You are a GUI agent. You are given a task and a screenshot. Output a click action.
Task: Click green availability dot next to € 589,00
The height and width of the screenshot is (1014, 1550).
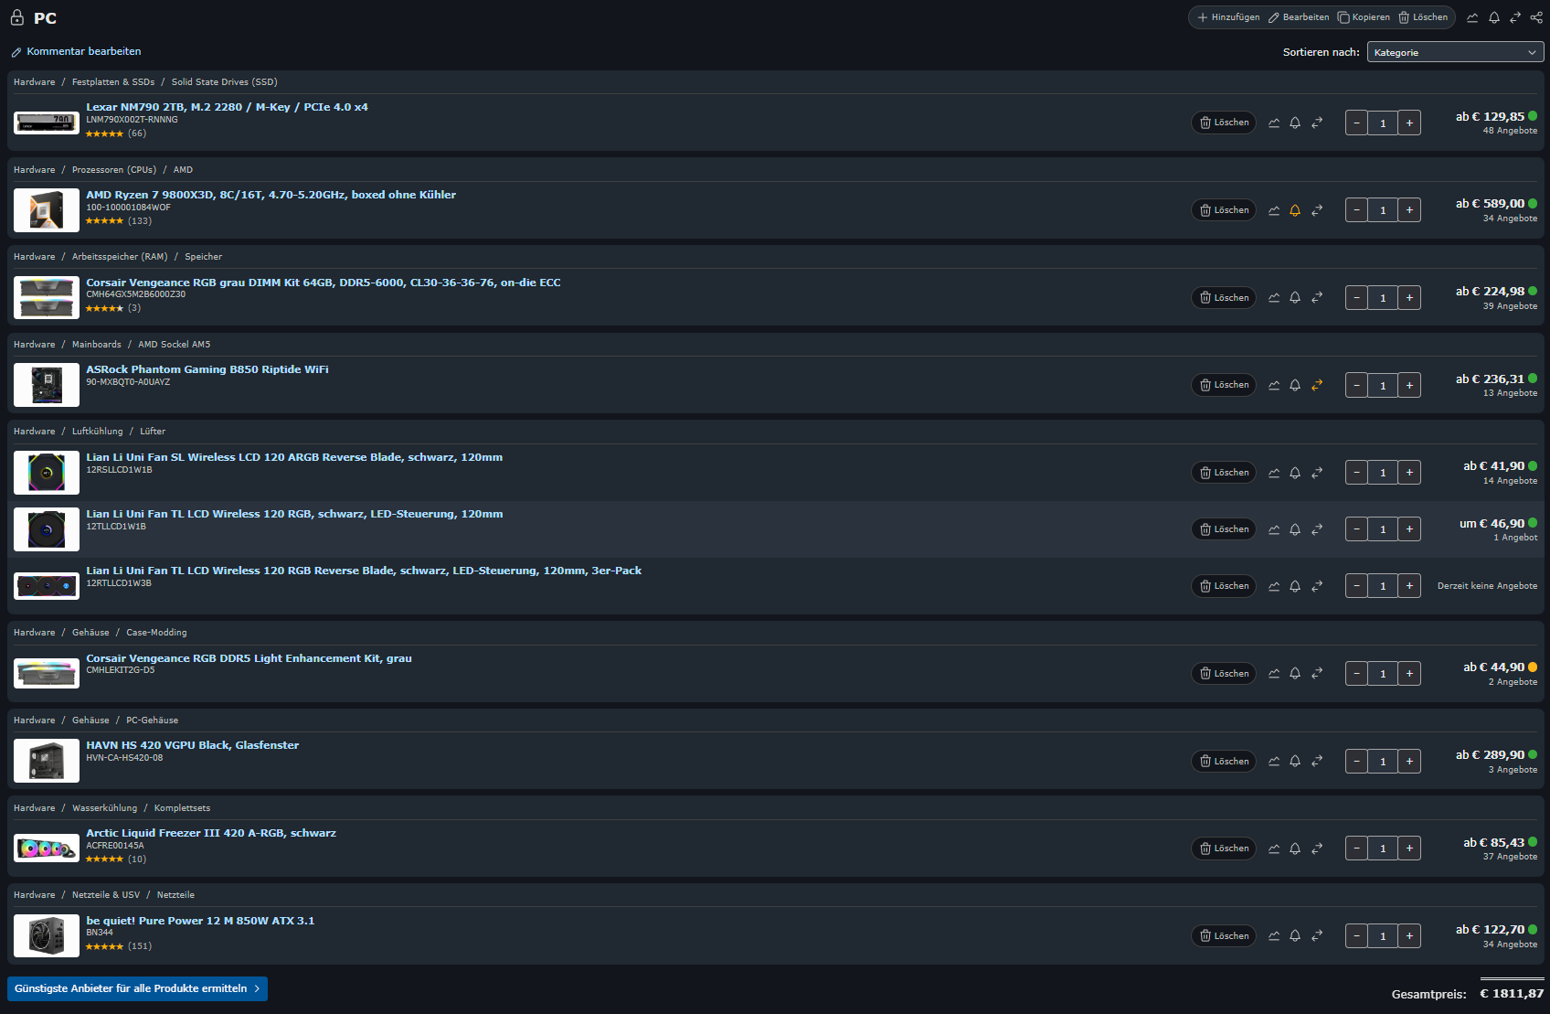point(1533,204)
